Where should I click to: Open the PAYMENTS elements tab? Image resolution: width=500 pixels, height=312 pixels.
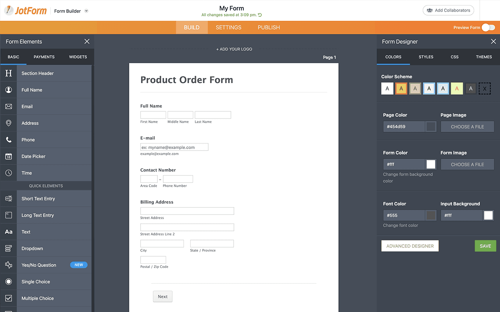44,57
